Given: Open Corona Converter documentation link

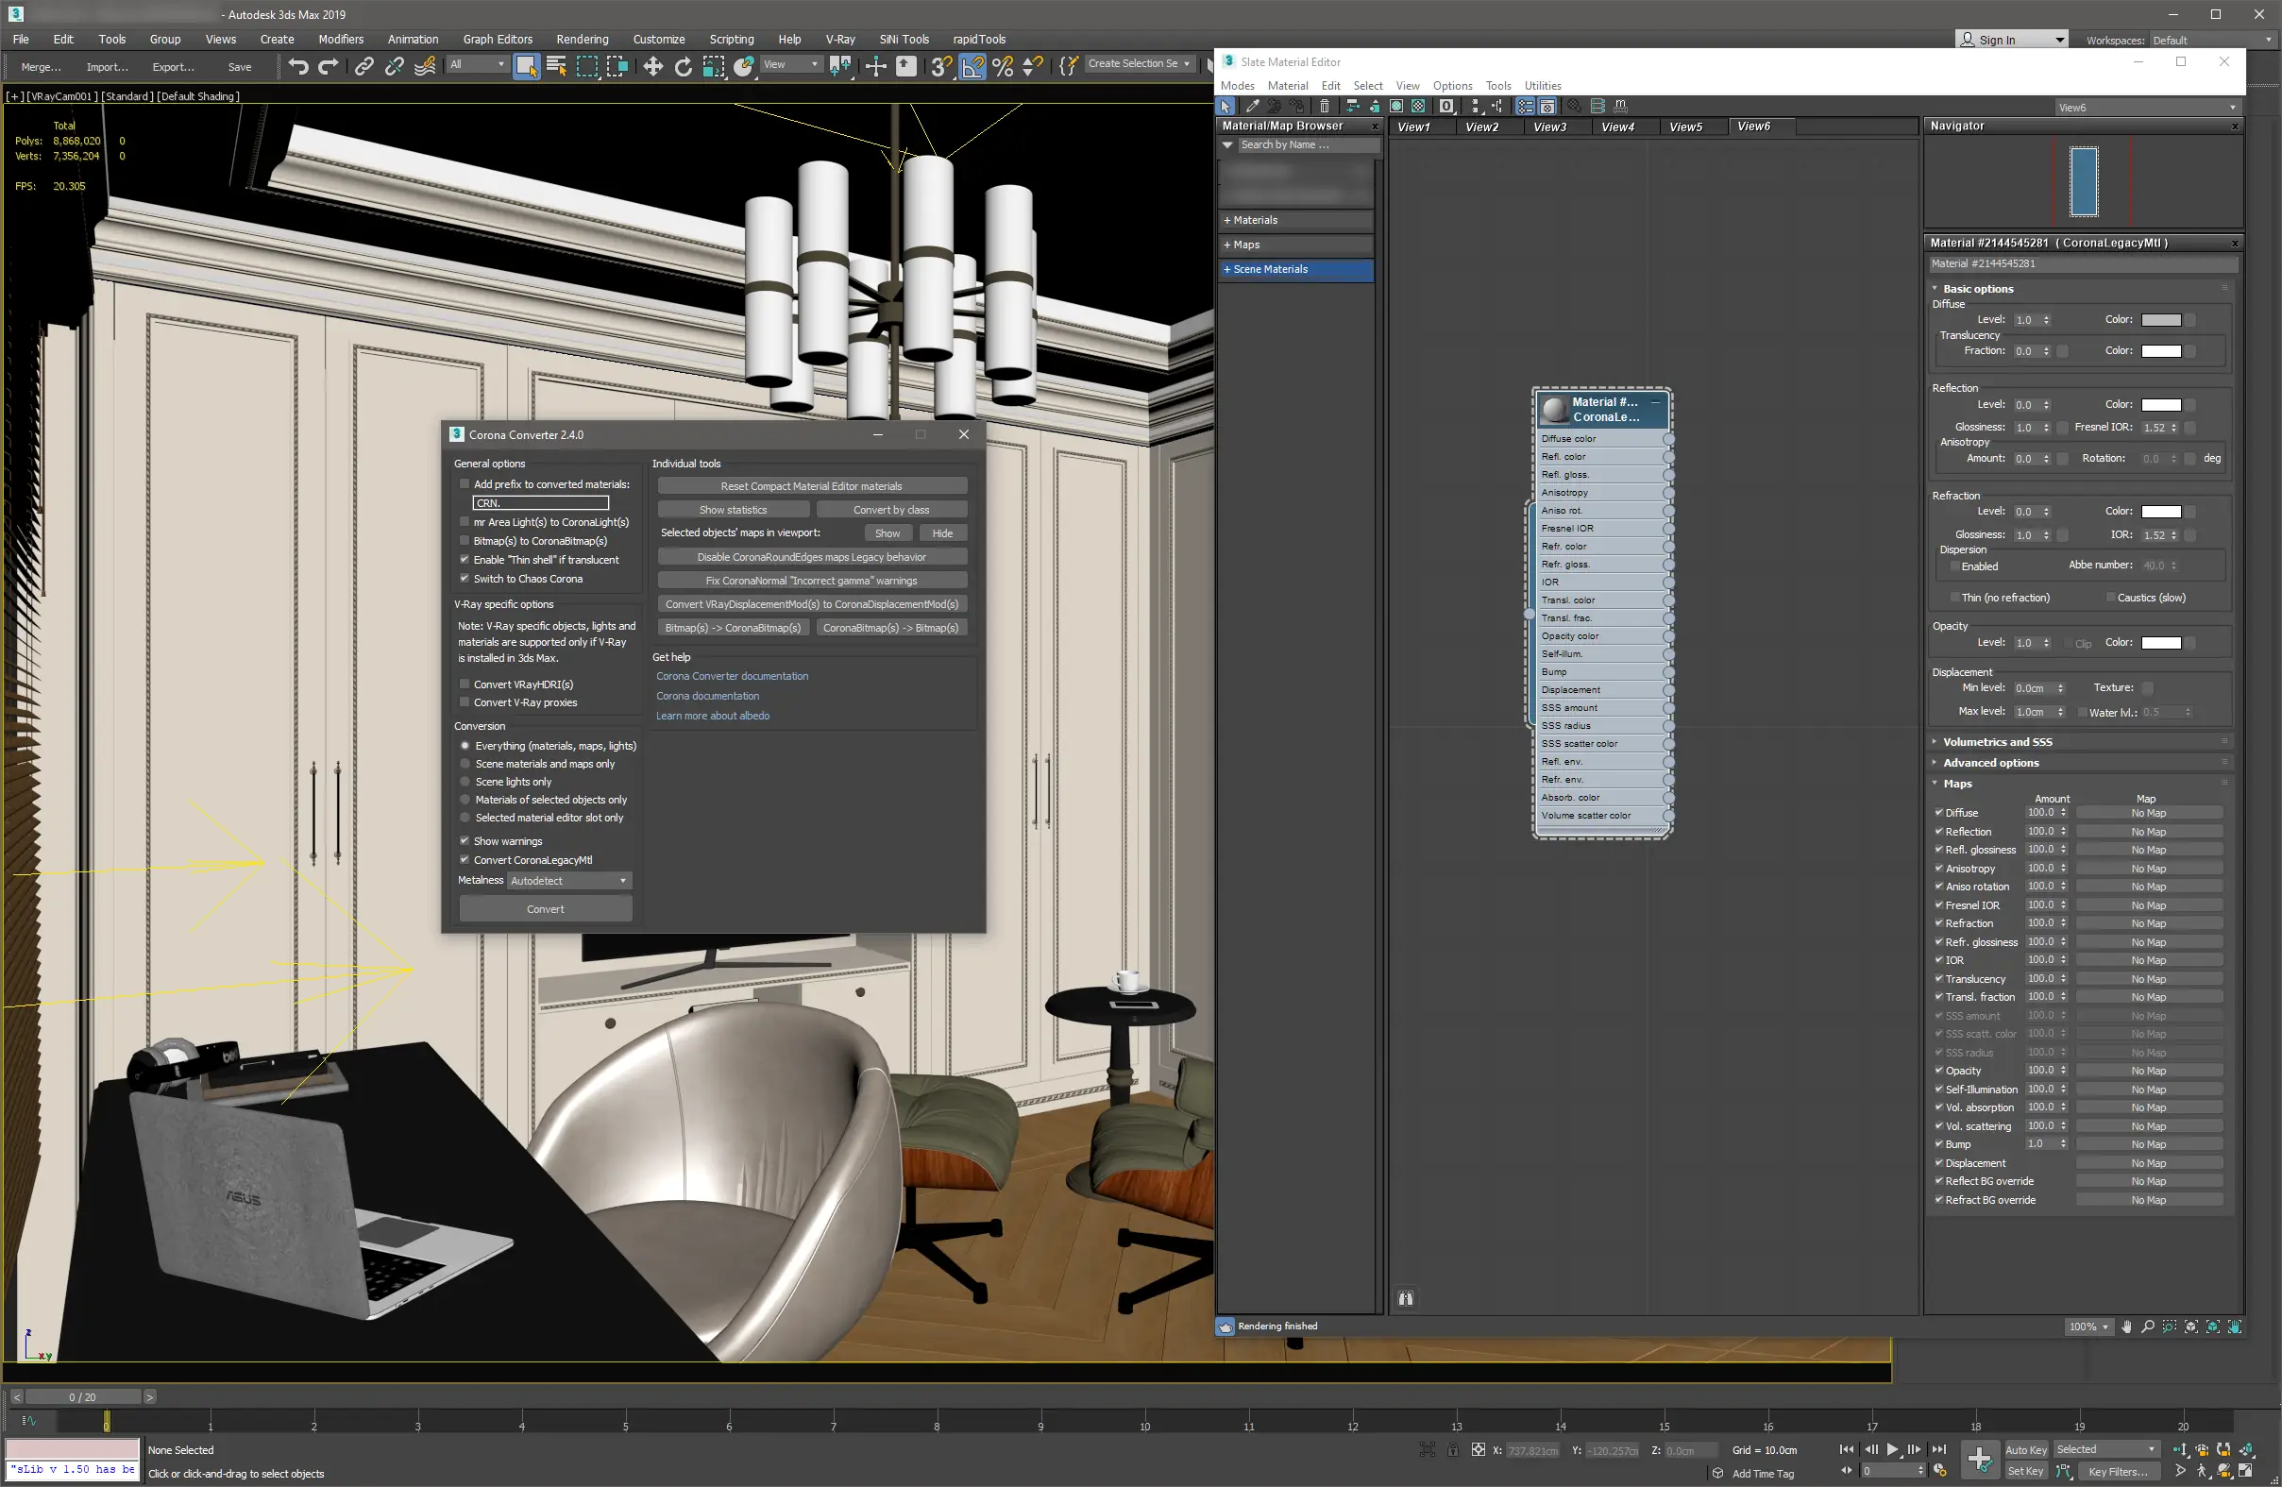Looking at the screenshot, I should (732, 677).
